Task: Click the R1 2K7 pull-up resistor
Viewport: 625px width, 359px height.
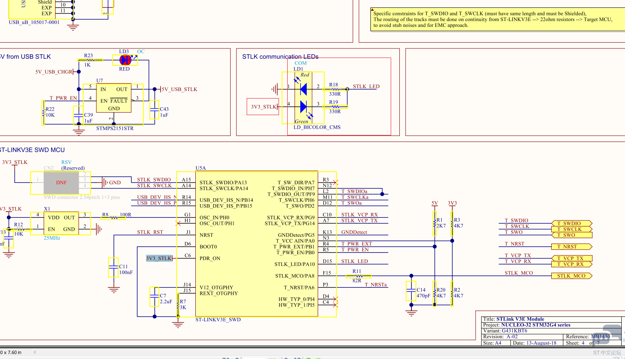Action: (x=435, y=223)
